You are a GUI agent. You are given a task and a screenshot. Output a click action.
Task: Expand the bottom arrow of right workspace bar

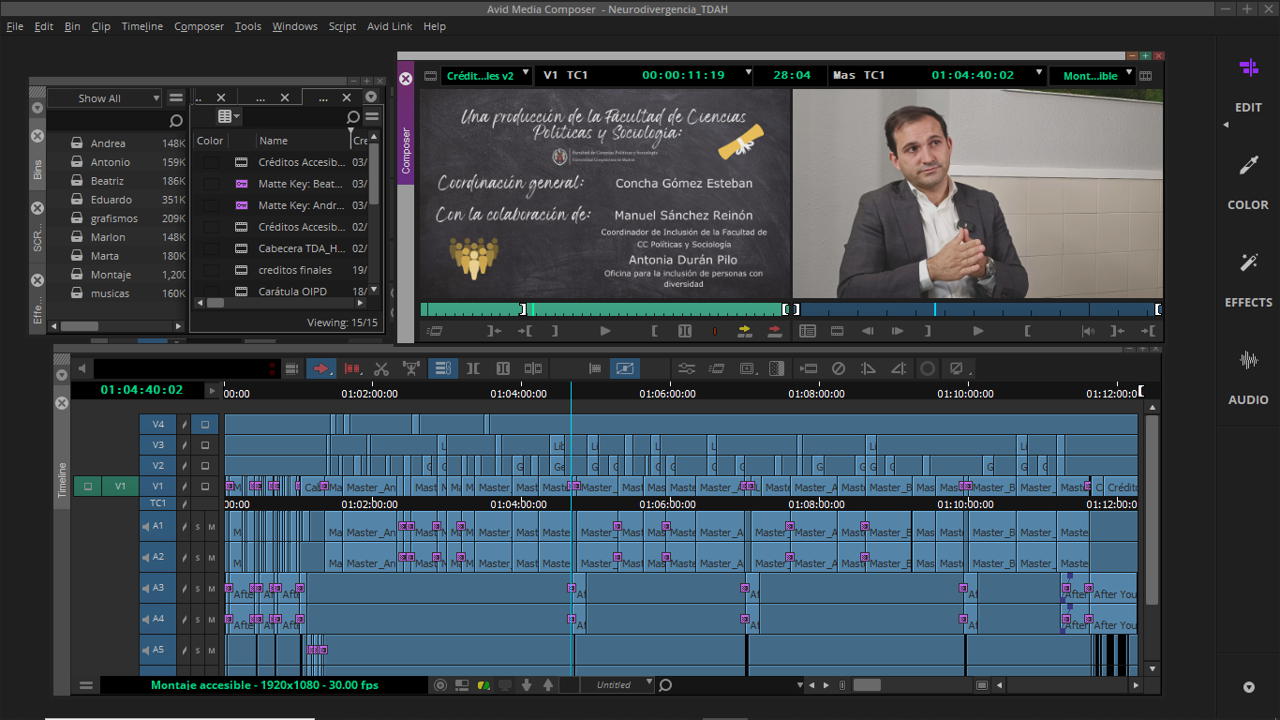(1248, 687)
